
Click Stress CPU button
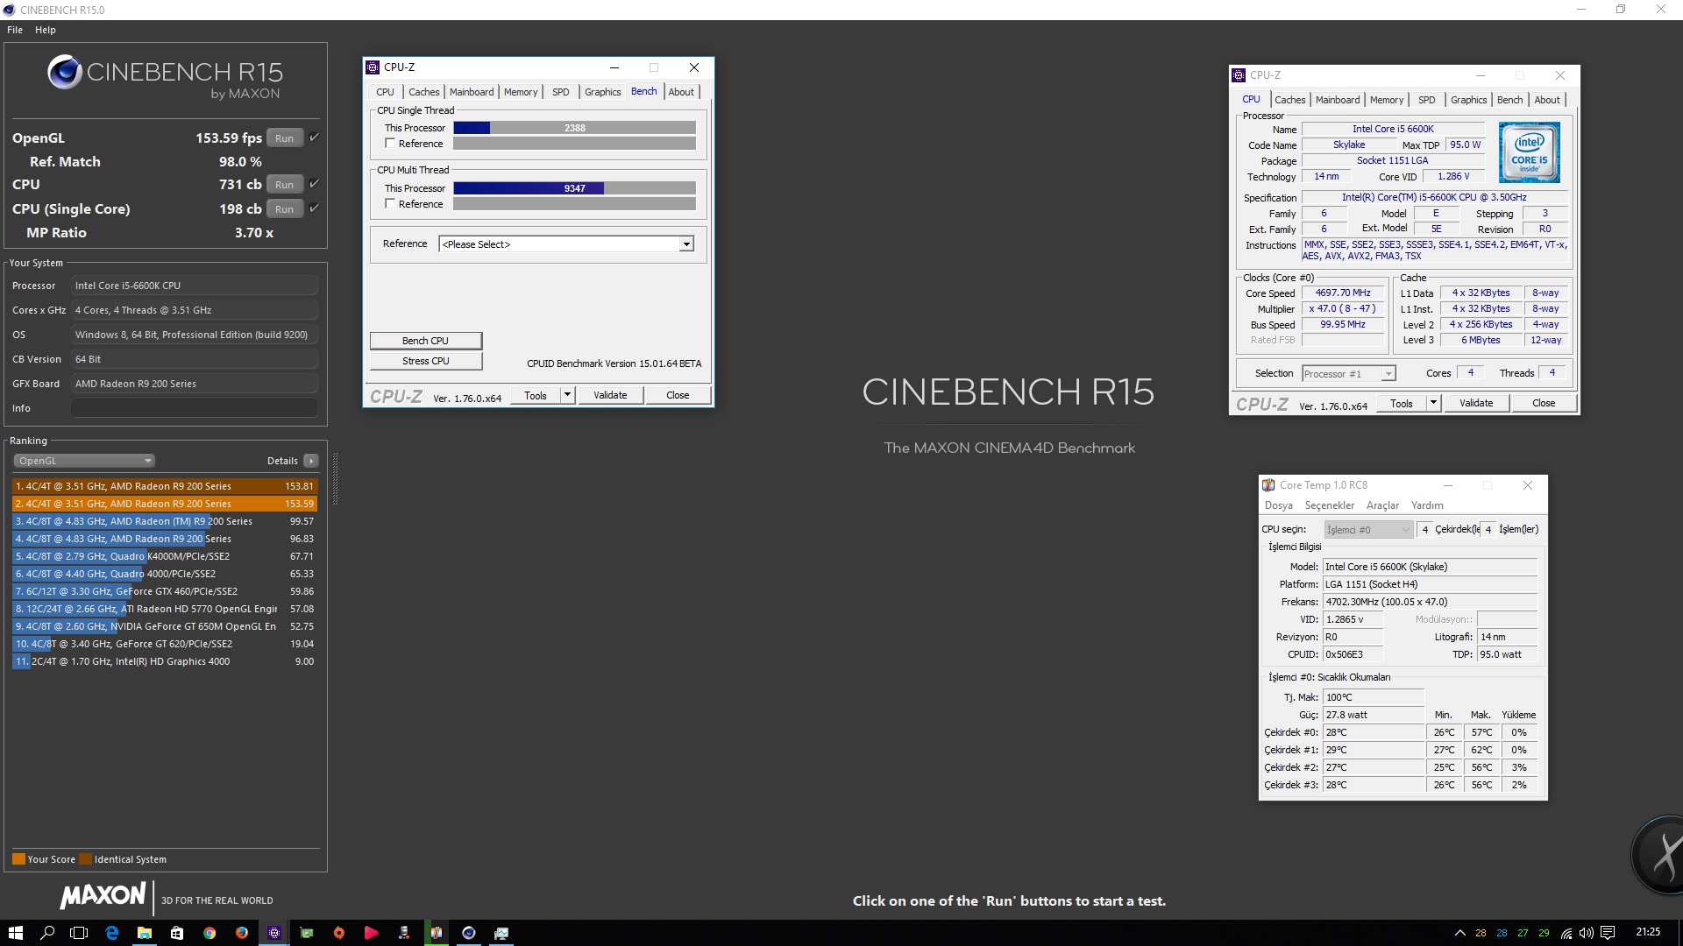click(x=426, y=361)
